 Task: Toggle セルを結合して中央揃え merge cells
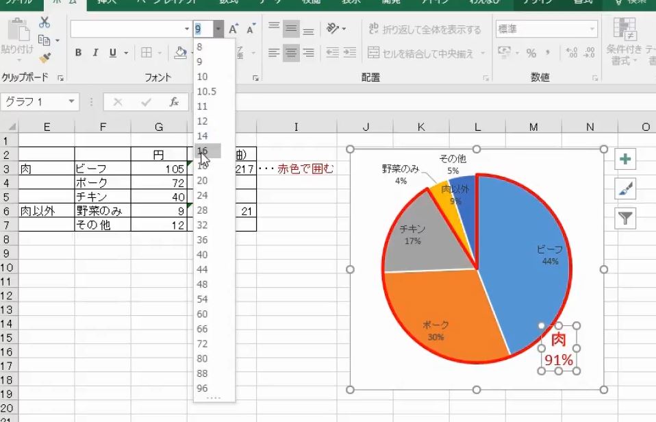(425, 51)
